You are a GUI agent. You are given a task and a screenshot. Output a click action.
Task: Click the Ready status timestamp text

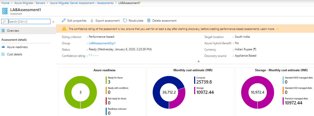120,50
